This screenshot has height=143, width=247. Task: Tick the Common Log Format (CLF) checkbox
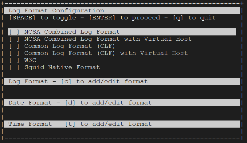point(14,46)
